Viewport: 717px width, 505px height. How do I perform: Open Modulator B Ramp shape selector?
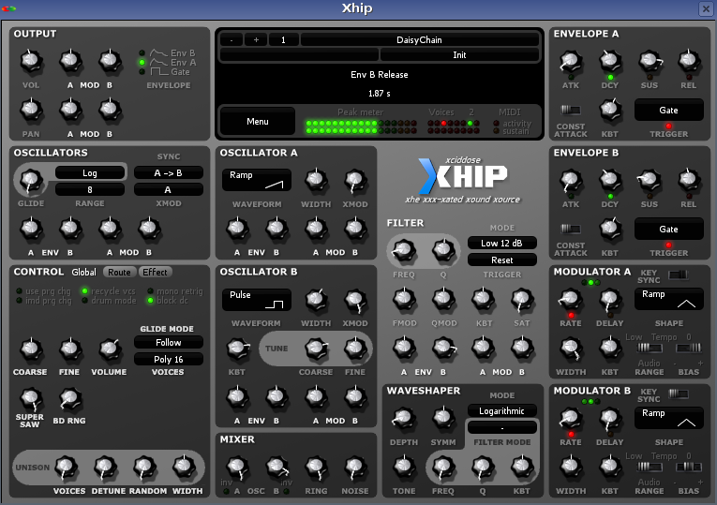click(668, 418)
